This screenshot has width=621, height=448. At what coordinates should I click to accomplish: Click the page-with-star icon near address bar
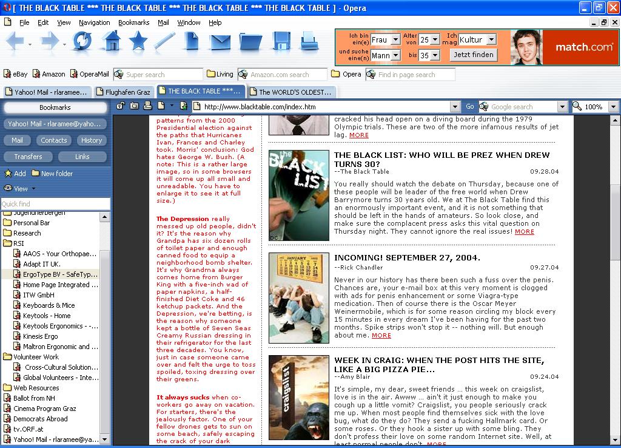(x=183, y=106)
